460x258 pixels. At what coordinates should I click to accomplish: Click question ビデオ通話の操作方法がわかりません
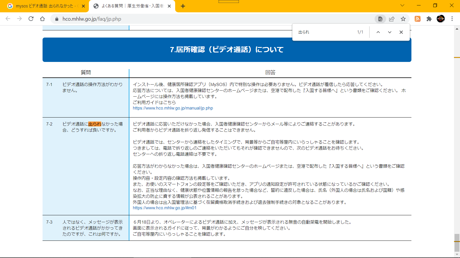pos(93,87)
